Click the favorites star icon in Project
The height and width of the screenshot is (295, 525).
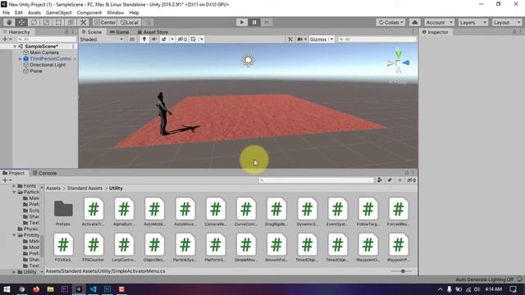pyautogui.click(x=399, y=180)
